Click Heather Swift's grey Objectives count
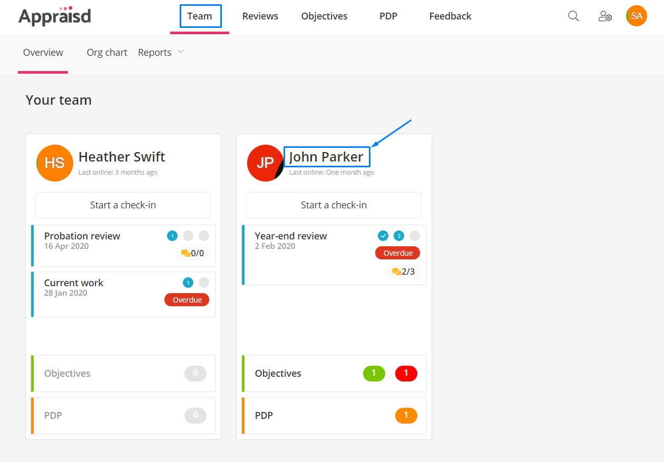The width and height of the screenshot is (664, 462). pos(196,374)
